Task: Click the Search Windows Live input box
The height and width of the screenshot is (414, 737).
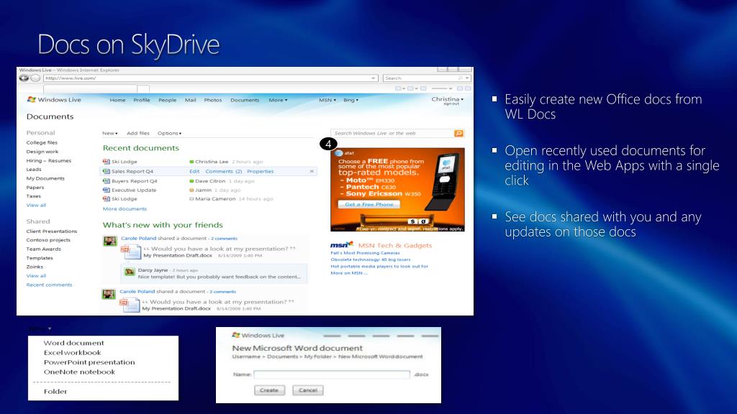Action: 393,133
